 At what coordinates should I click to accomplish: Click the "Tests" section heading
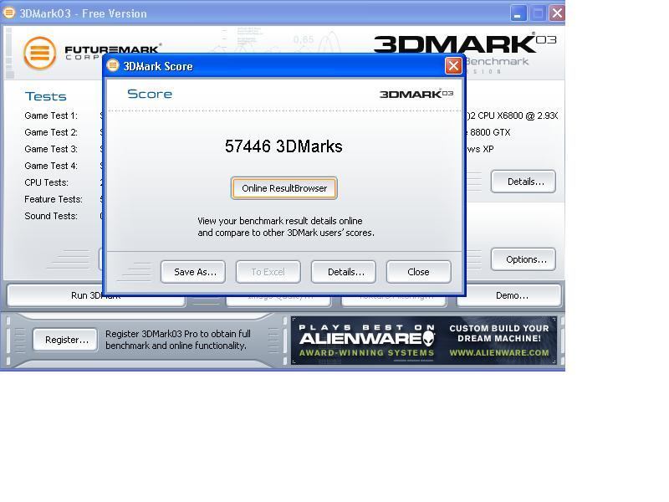click(46, 96)
